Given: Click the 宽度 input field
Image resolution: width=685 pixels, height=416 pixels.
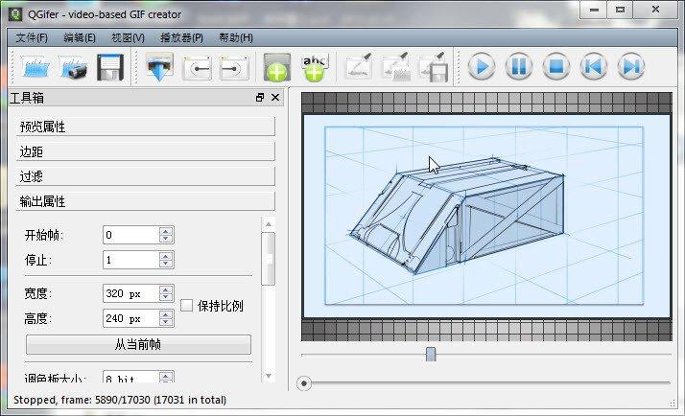Looking at the screenshot, I should 130,293.
